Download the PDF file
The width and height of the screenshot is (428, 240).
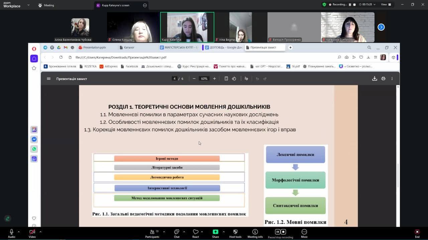pos(374,79)
